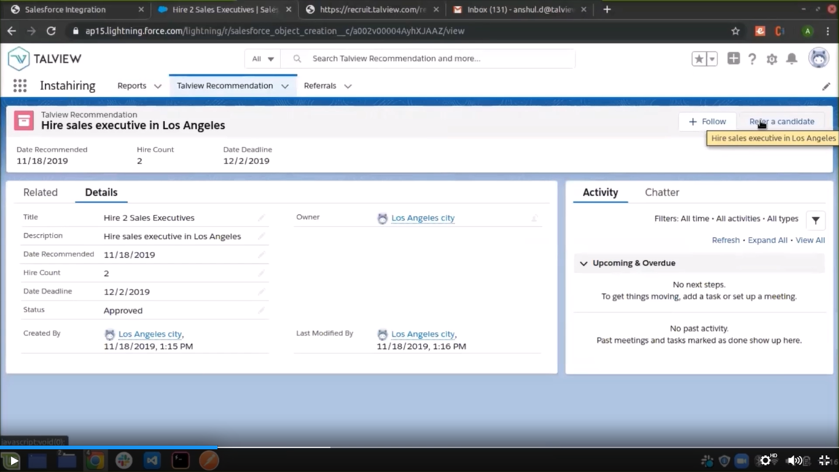Click the Expand All link
Viewport: 839px width, 472px height.
768,240
